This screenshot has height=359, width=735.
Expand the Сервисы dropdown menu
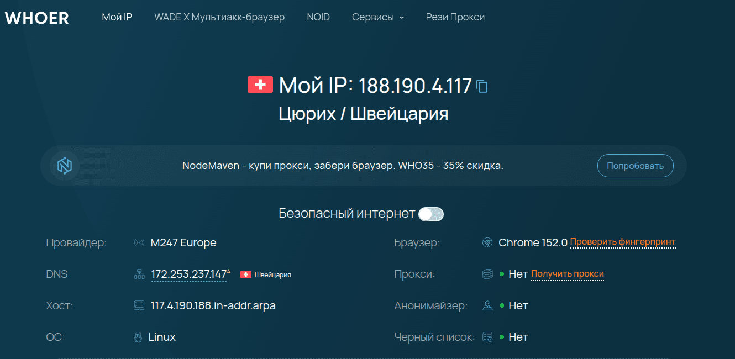tap(378, 17)
